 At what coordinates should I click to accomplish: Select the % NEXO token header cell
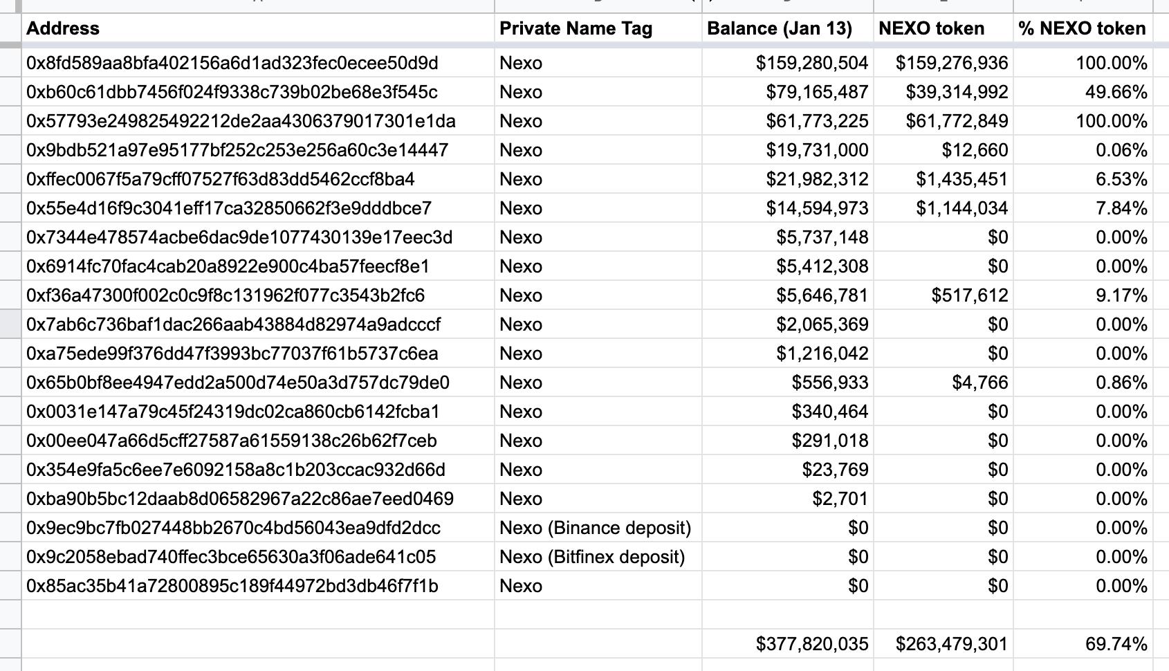(1082, 28)
